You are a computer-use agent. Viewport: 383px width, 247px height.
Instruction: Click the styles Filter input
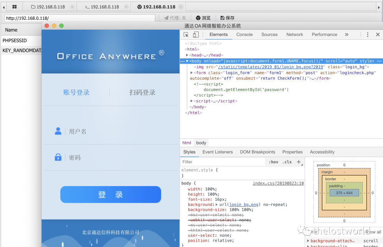pos(223,162)
